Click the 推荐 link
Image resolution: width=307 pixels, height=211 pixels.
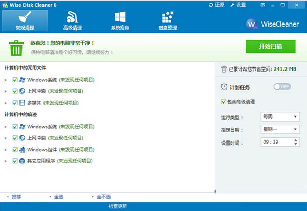tap(16, 197)
